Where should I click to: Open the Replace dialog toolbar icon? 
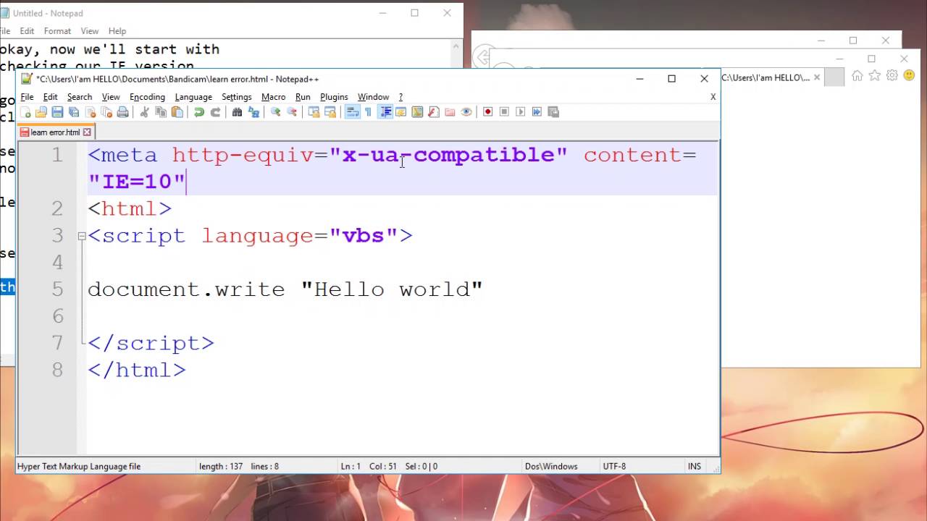click(253, 112)
